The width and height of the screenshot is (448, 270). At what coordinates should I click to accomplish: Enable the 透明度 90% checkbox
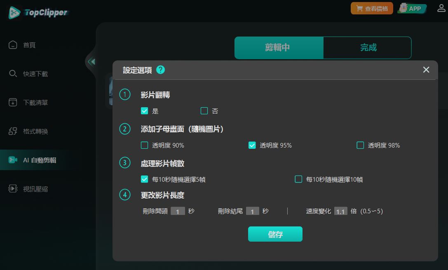point(144,145)
